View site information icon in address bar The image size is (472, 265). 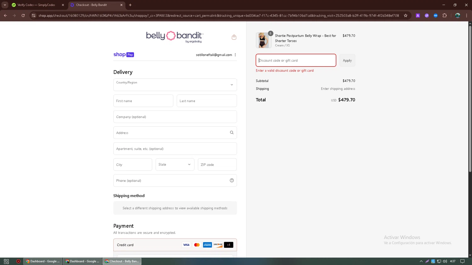pos(34,15)
